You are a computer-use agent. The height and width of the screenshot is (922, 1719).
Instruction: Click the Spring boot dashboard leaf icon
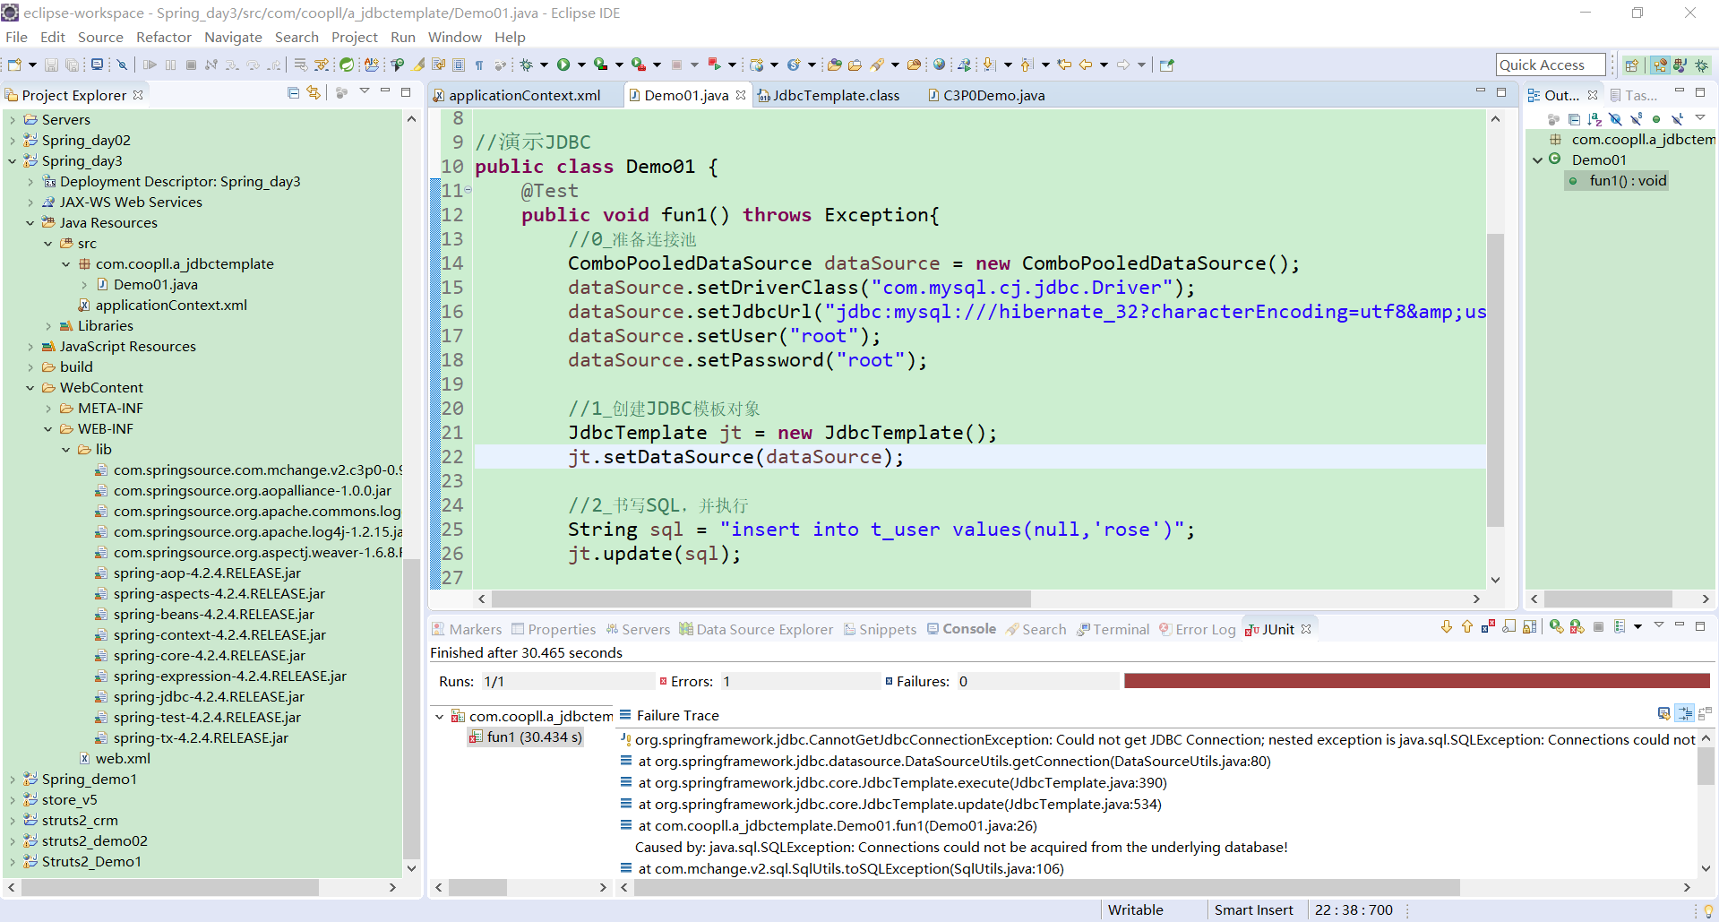[x=346, y=65]
